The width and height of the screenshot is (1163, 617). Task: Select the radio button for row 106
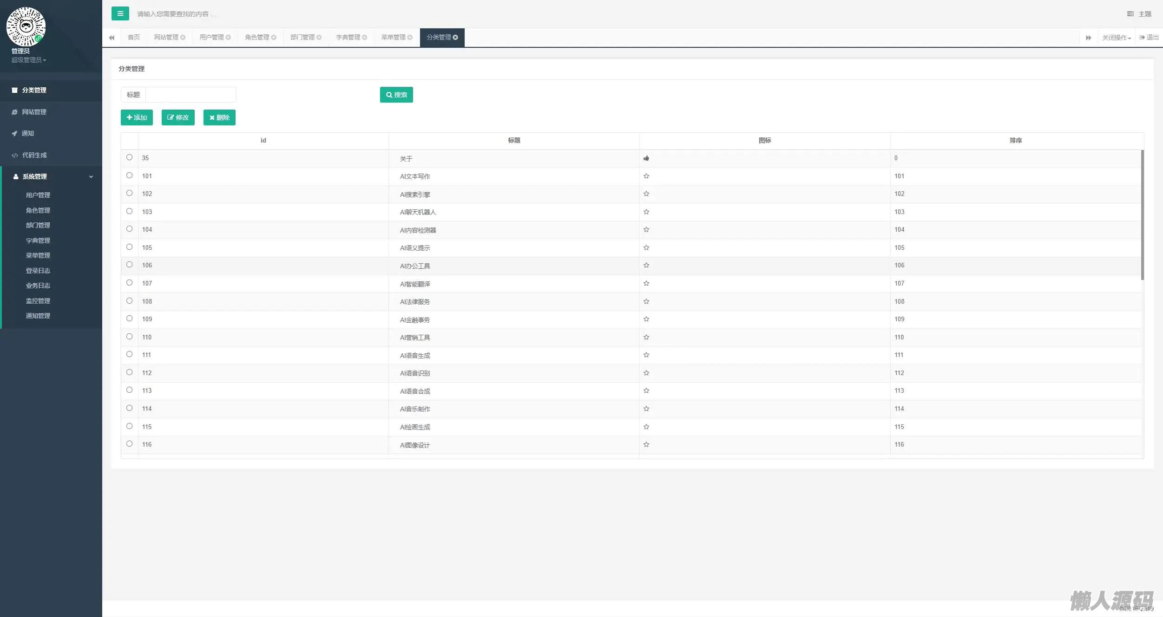pos(129,265)
